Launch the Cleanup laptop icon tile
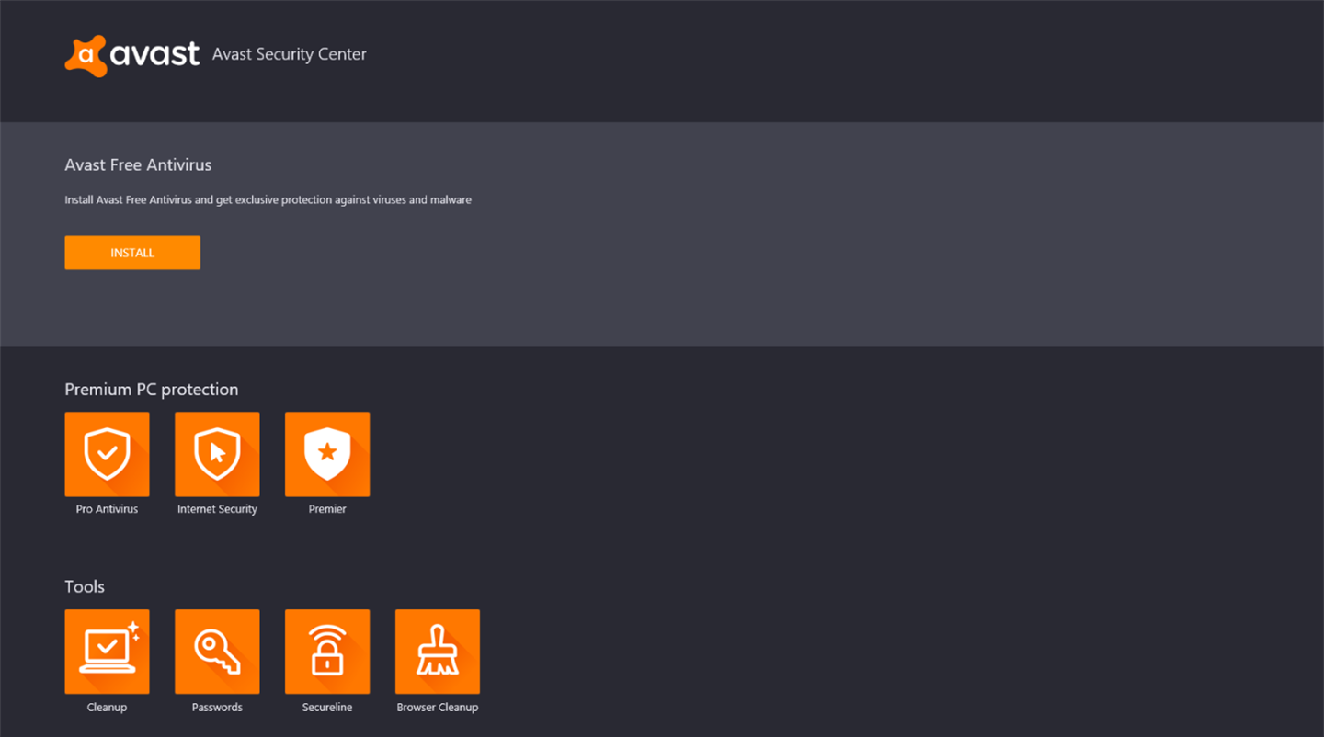 [x=107, y=652]
